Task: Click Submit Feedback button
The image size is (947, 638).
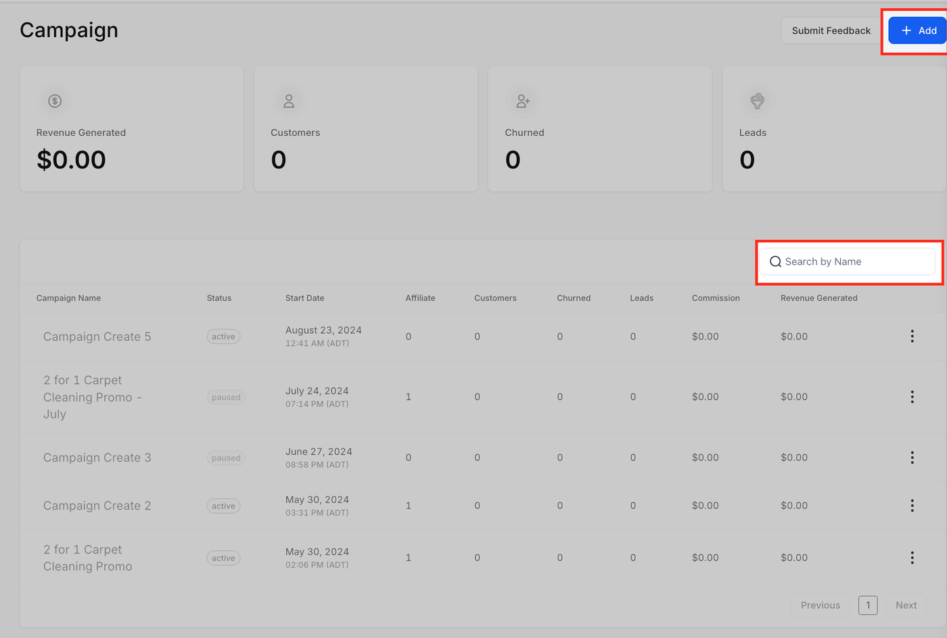Action: coord(831,30)
